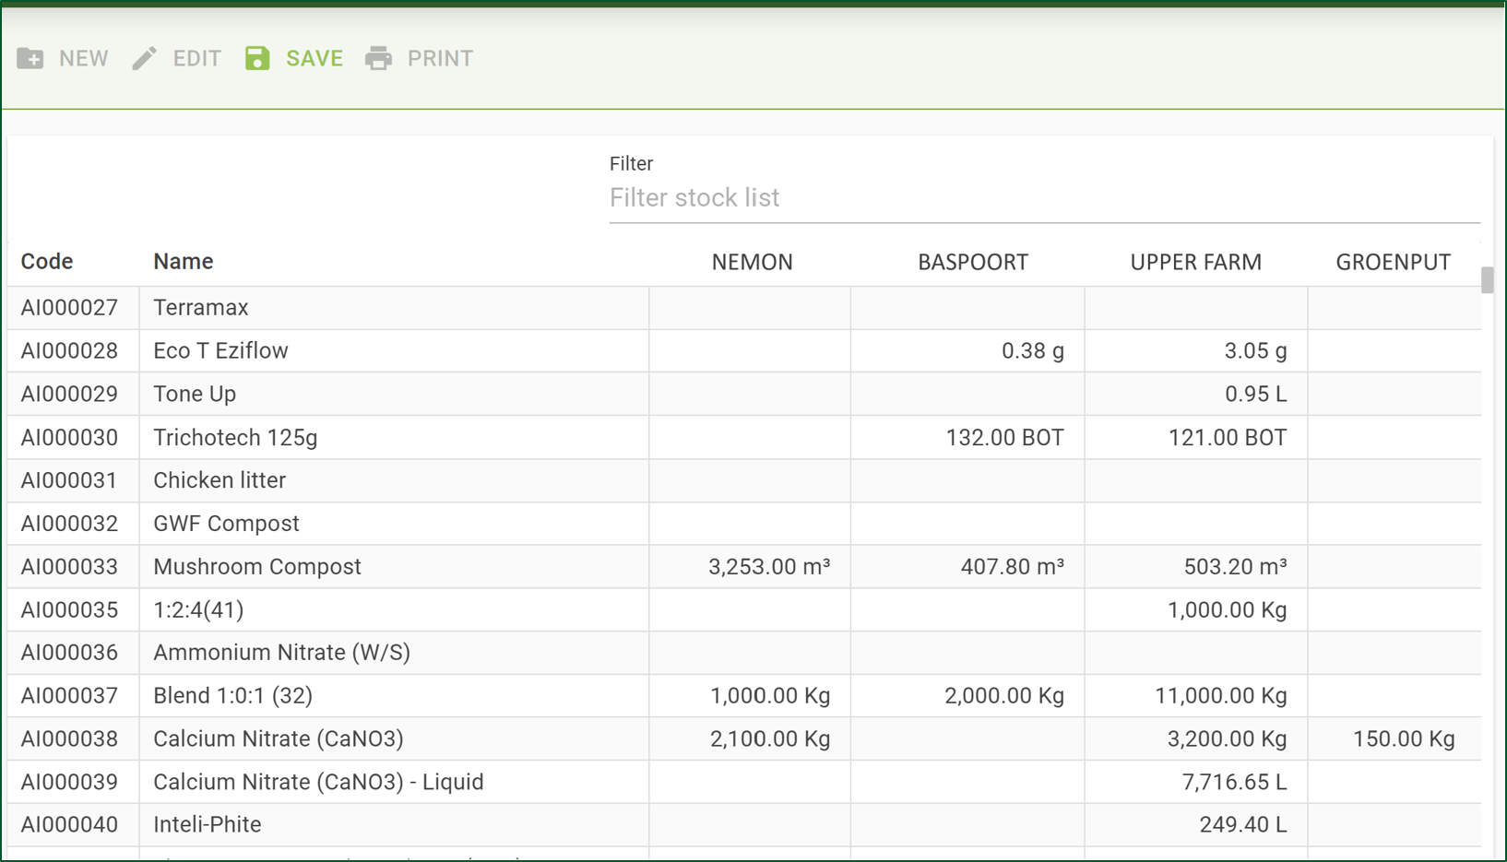Select the 1:2:4(41) name
The image size is (1507, 862).
(198, 610)
